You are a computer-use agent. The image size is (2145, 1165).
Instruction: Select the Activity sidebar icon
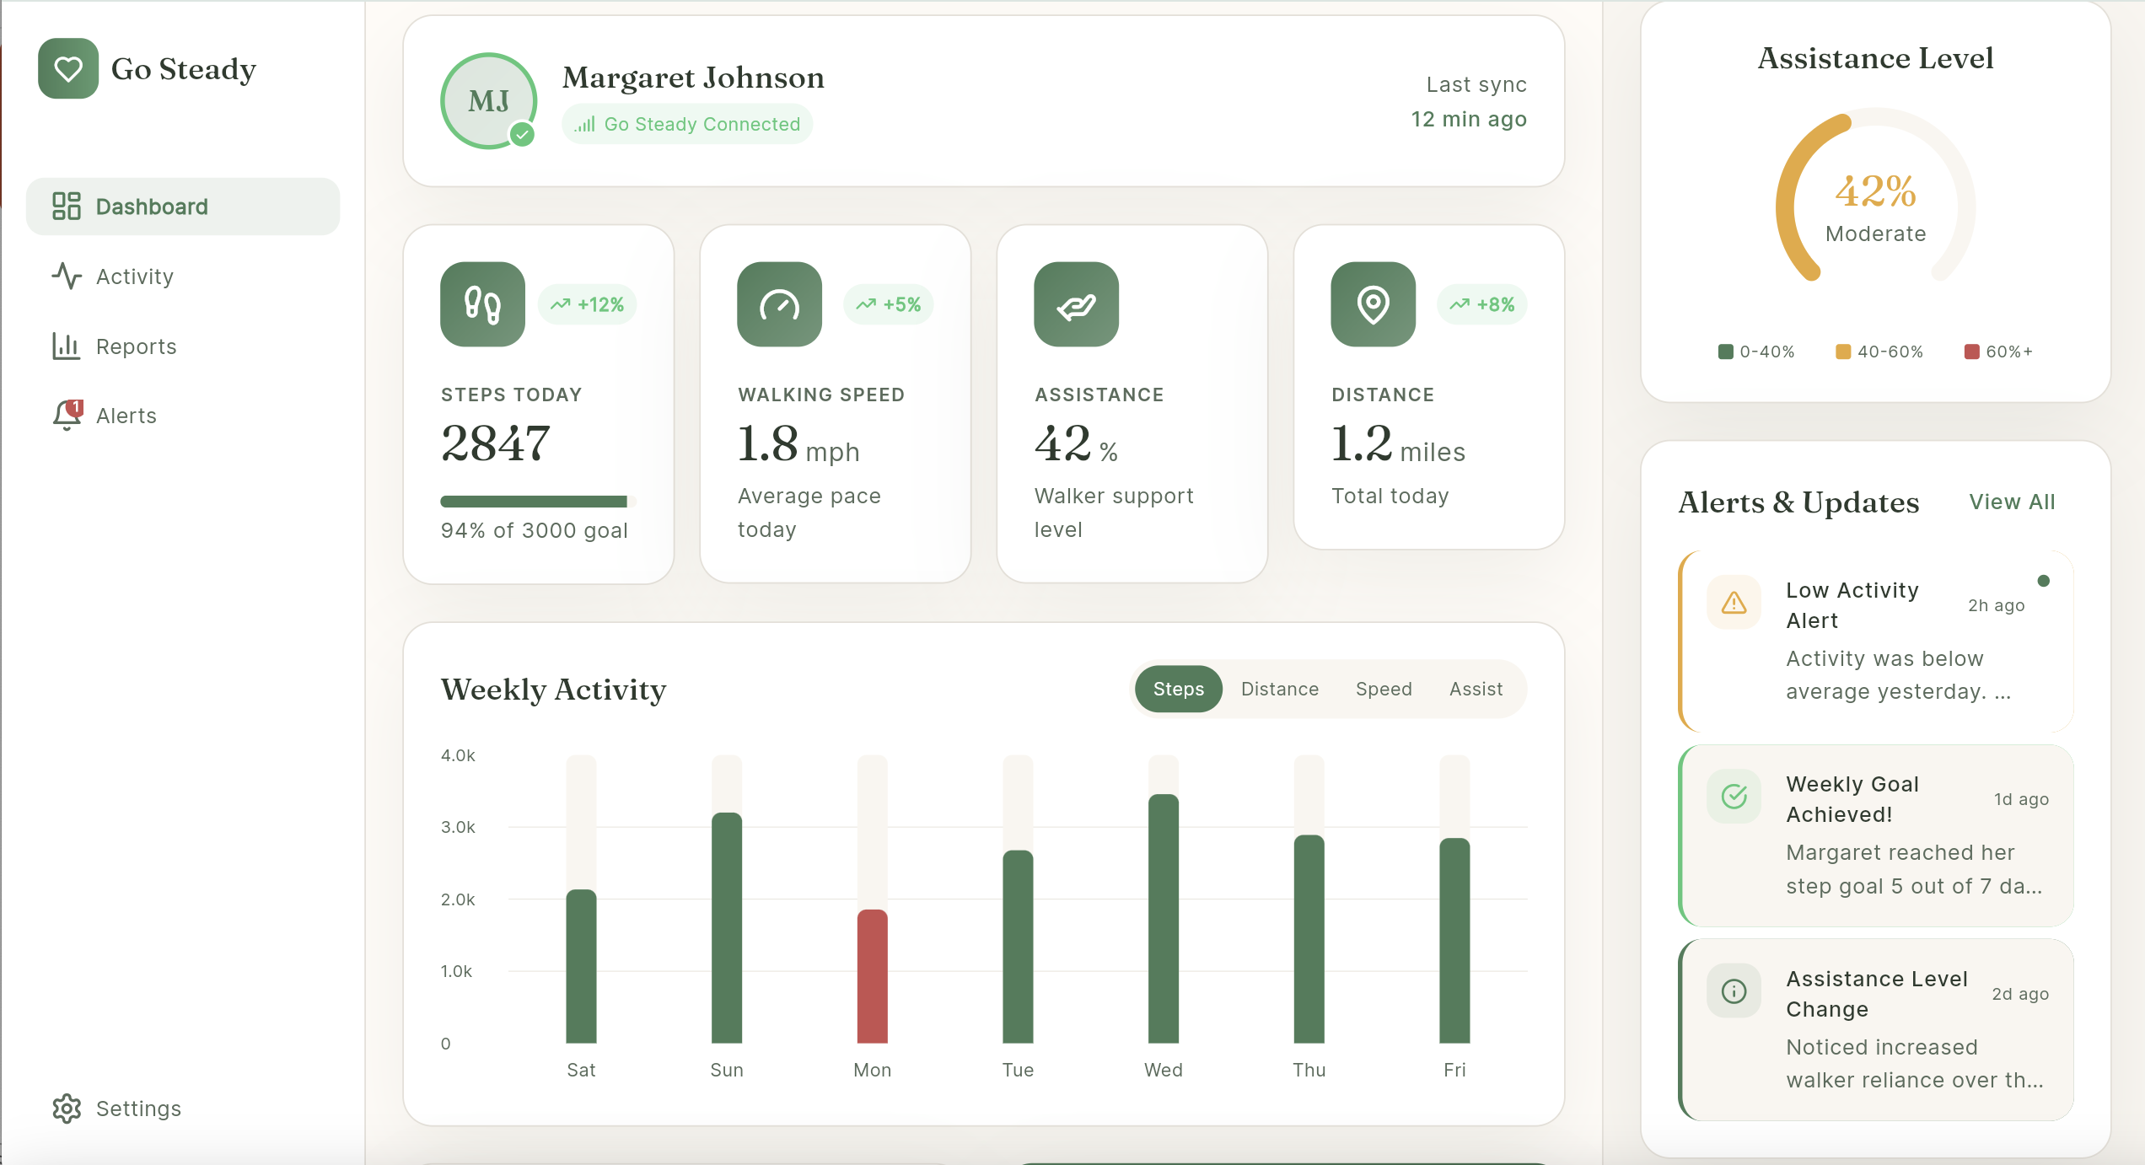coord(66,276)
